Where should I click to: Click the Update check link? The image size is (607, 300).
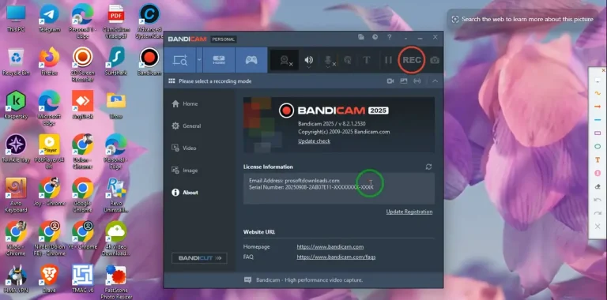coord(314,141)
